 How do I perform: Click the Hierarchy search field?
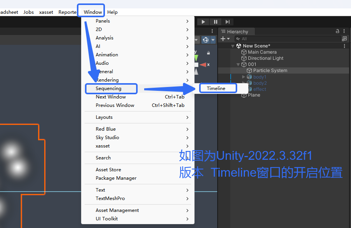[x=288, y=39]
